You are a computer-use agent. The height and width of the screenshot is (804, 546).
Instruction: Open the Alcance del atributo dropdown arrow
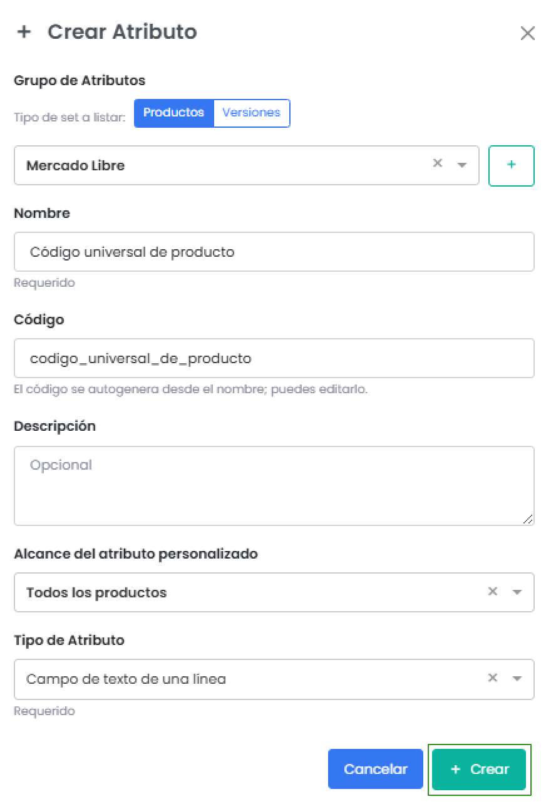point(517,592)
